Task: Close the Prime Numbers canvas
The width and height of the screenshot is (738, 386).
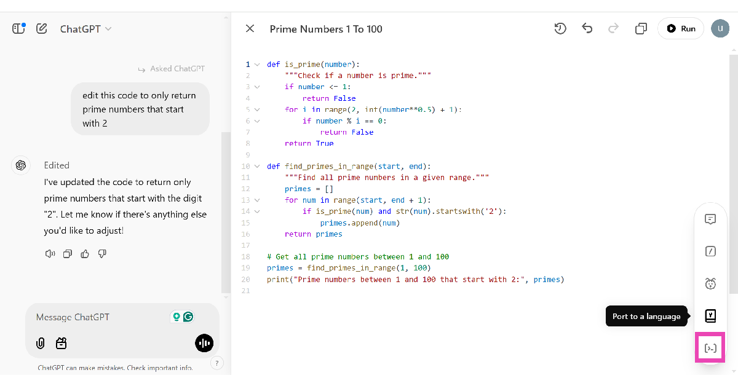Action: 250,28
